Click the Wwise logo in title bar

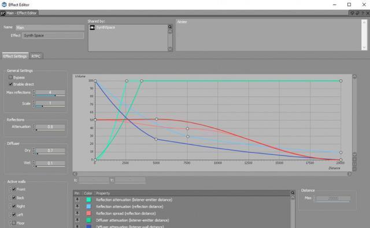4,5
